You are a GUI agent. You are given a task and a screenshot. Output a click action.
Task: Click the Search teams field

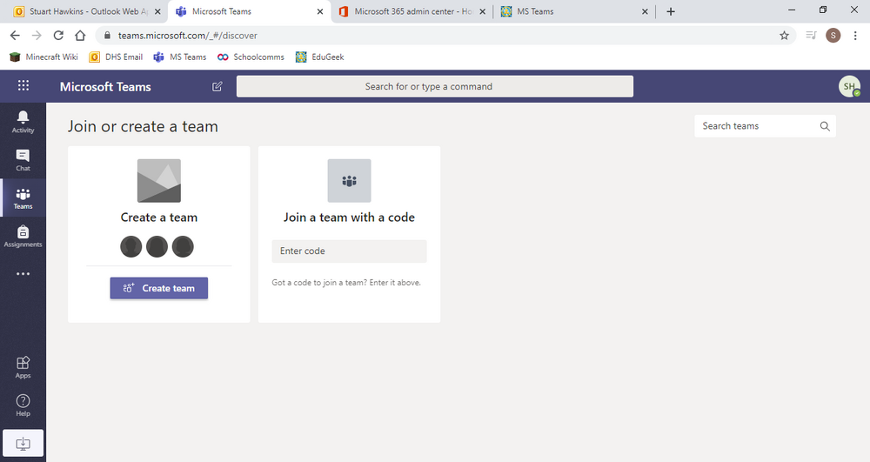tap(765, 126)
